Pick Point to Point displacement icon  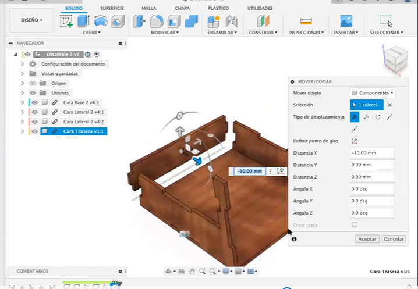389,117
